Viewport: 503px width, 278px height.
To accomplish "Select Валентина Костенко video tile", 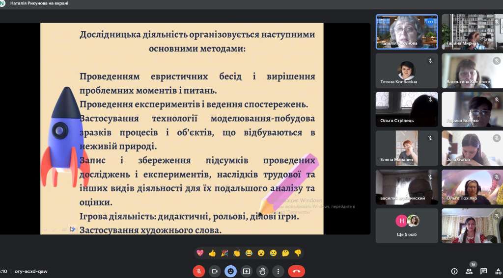I will (x=472, y=71).
